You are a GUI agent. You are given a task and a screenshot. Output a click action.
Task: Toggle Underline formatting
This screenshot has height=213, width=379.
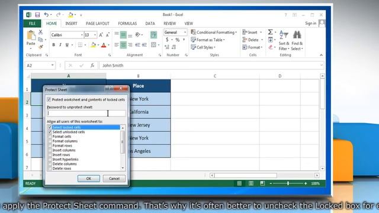pyautogui.click(x=67, y=45)
